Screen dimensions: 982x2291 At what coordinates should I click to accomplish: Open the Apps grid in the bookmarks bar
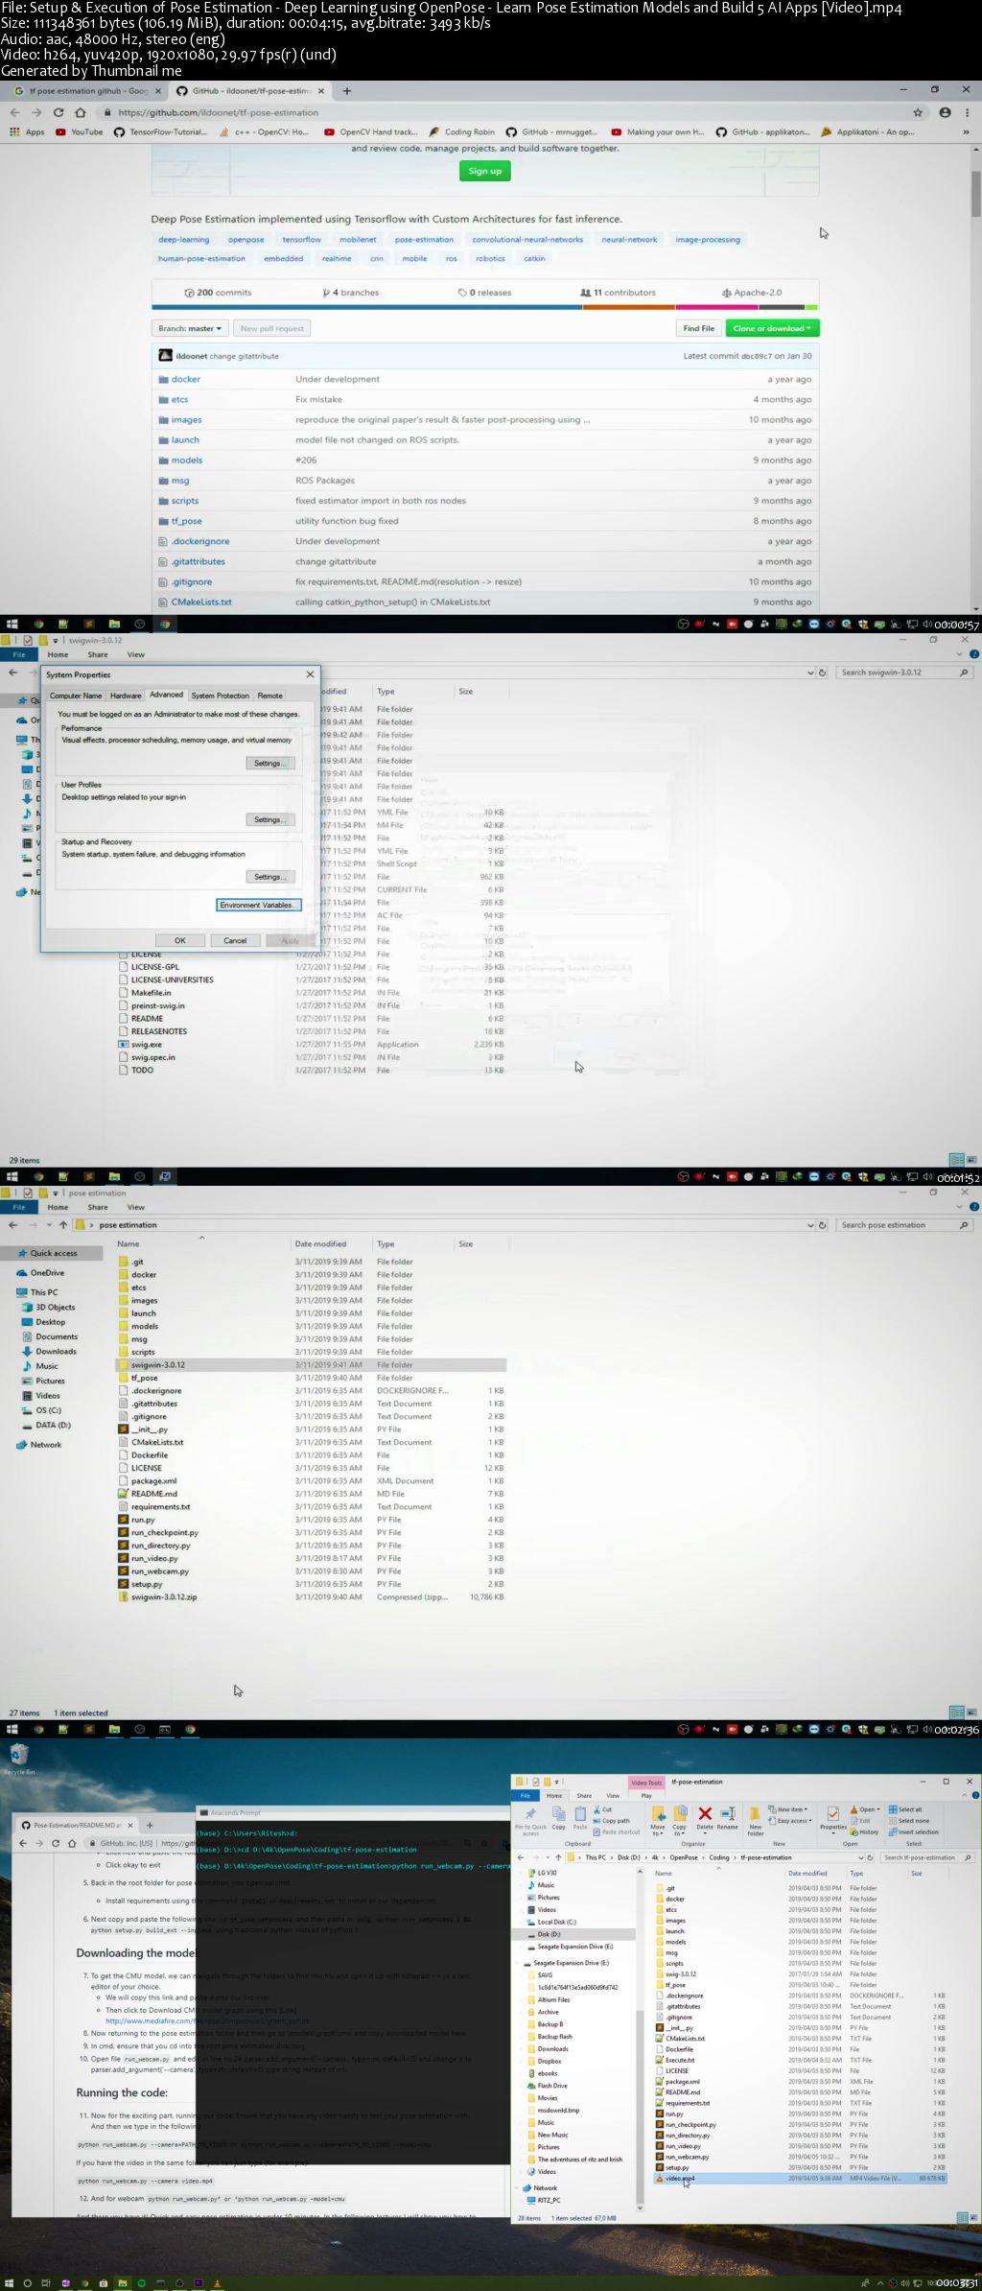coord(27,132)
